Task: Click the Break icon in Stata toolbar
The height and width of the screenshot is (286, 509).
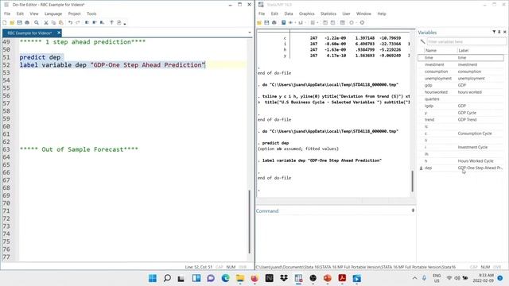Action: 362,23
